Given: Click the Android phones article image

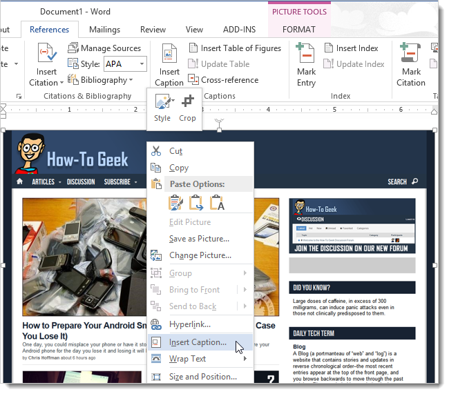Looking at the screenshot, I should tap(84, 257).
